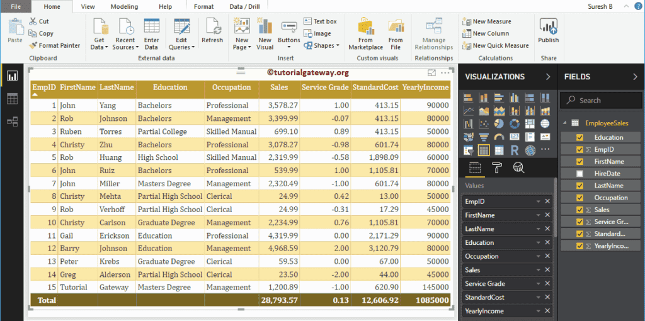Screen dimensions: 645x321
Task: Click the New Measure button
Action: tap(488, 21)
